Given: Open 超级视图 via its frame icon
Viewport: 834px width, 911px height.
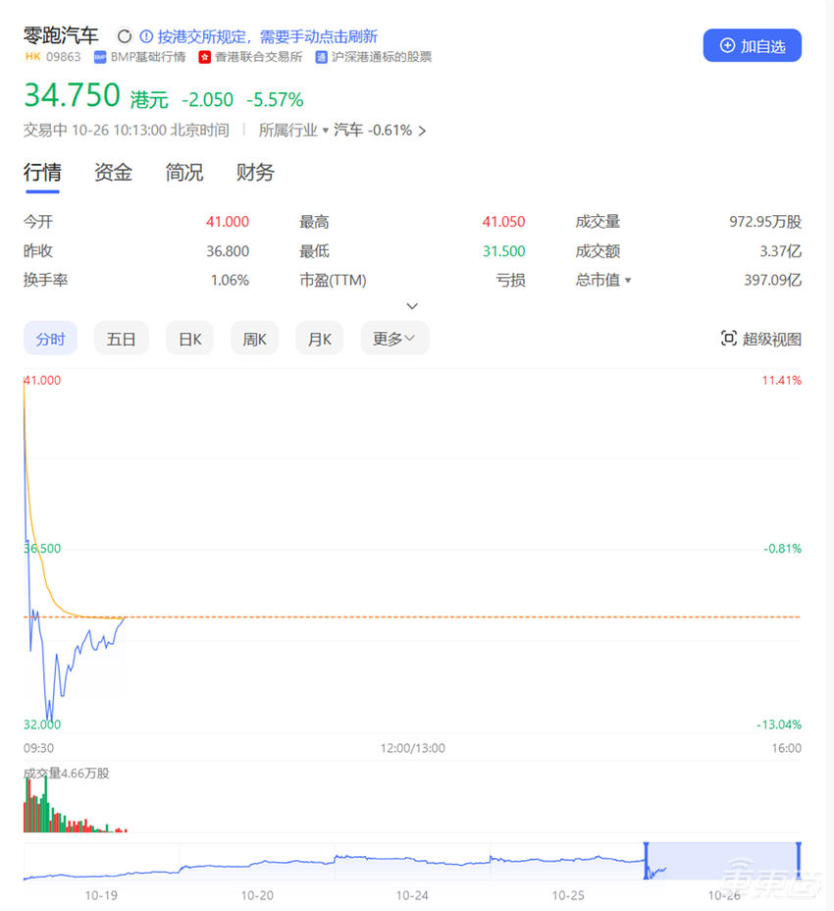Looking at the screenshot, I should (728, 338).
